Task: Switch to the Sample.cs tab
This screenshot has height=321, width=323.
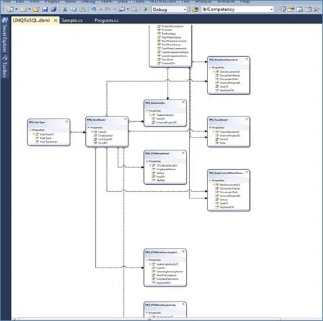Action: [72, 20]
